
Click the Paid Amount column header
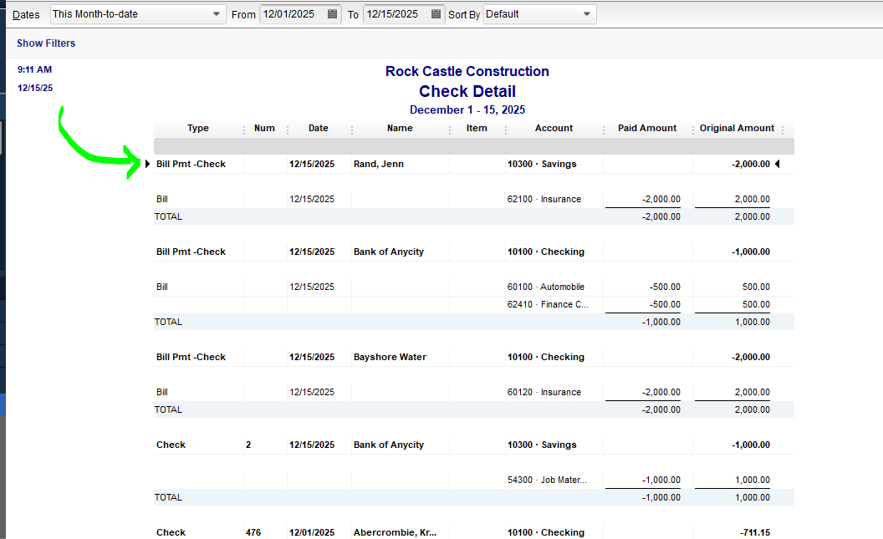pos(646,129)
